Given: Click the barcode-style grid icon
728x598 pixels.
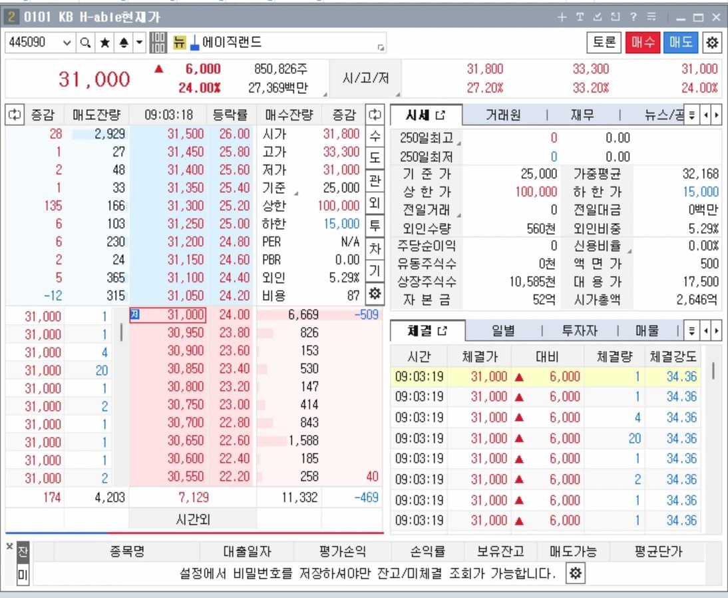Looking at the screenshot, I should coord(158,43).
